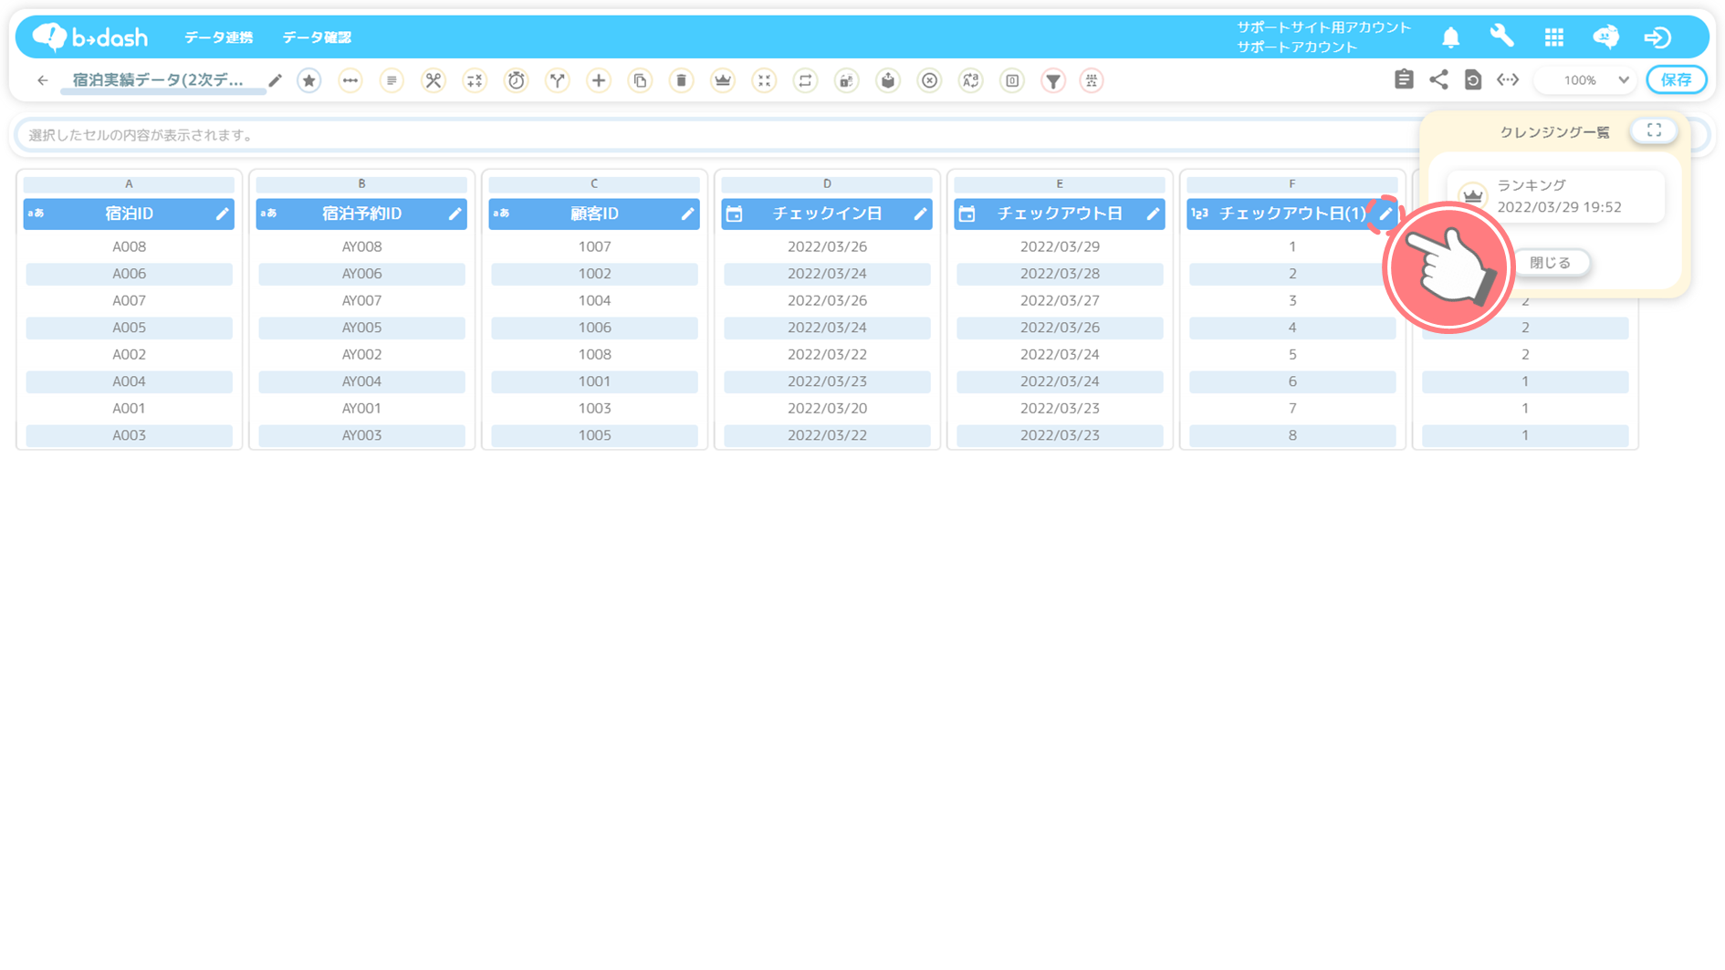The width and height of the screenshot is (1725, 970).
Task: Click the character conversion A-あ icon
Action: tap(971, 80)
